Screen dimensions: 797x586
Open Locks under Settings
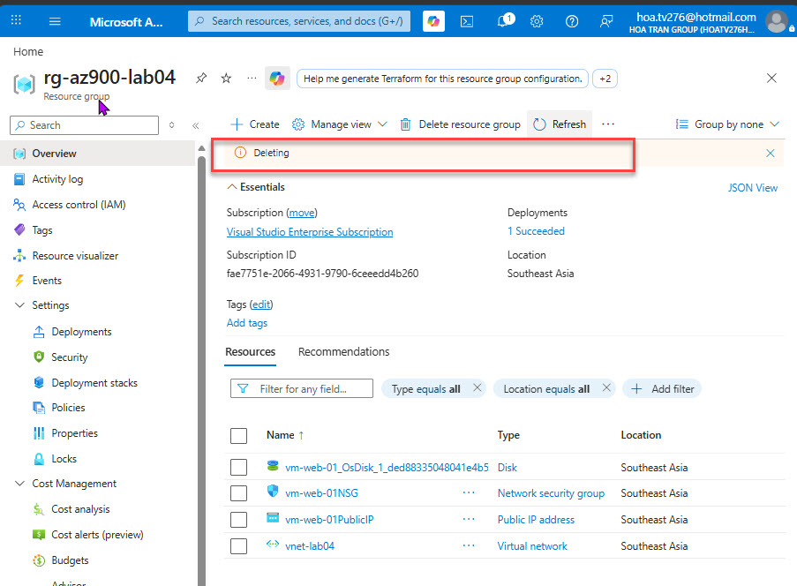pos(64,458)
